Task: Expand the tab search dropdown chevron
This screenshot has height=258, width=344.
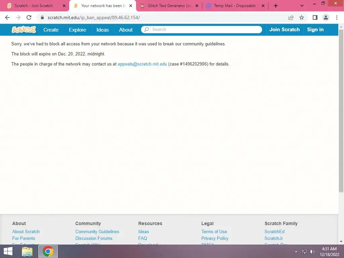Action: pyautogui.click(x=302, y=6)
